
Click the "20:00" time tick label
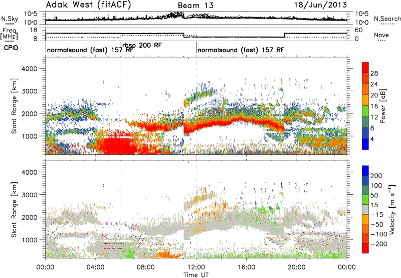pyautogui.click(x=297, y=267)
